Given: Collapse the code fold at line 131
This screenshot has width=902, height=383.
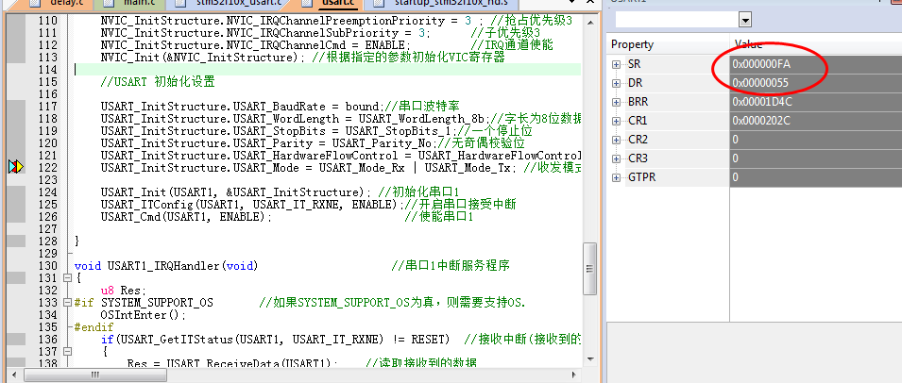Looking at the screenshot, I should point(67,277).
